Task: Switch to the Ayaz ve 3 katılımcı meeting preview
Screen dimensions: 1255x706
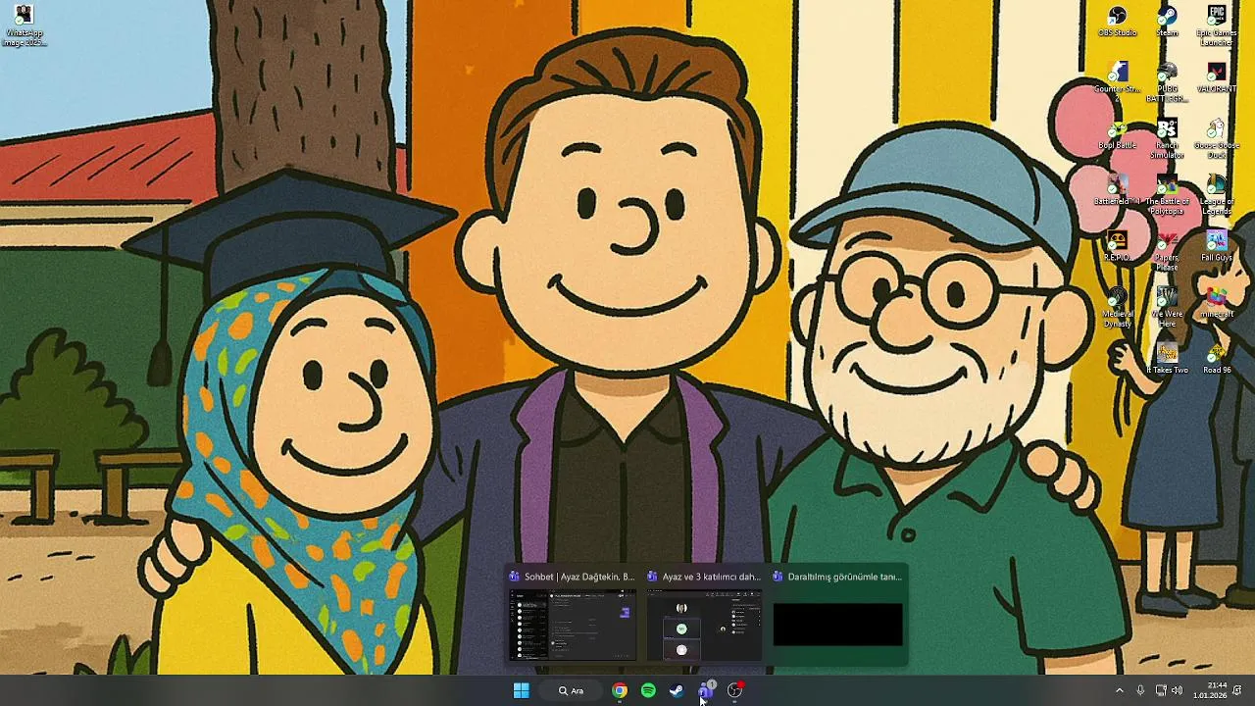Action: click(x=704, y=615)
